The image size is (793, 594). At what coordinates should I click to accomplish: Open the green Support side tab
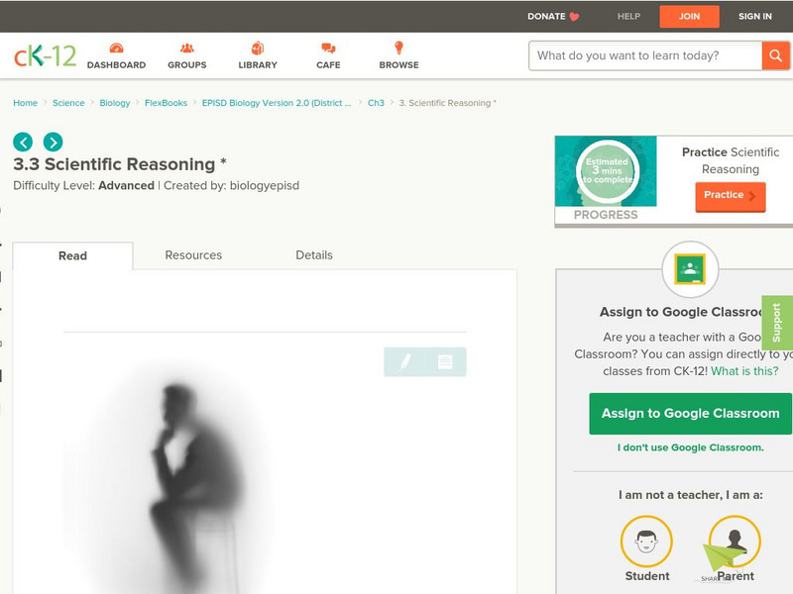pos(777,323)
